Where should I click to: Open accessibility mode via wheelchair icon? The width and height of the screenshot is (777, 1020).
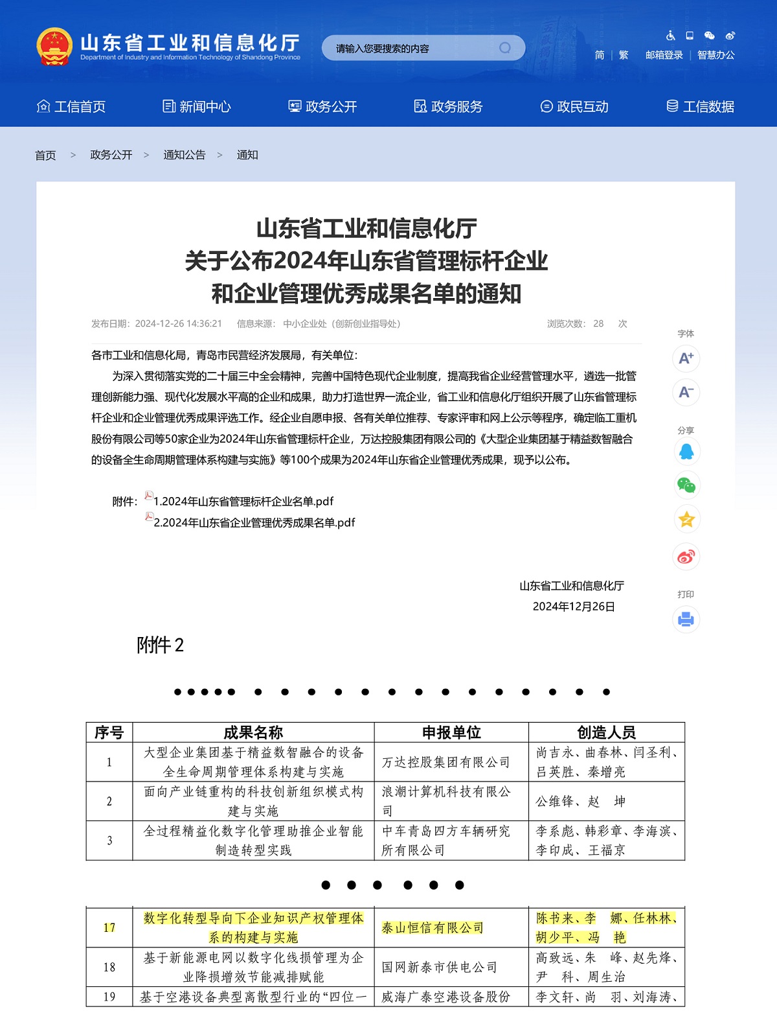tap(671, 36)
